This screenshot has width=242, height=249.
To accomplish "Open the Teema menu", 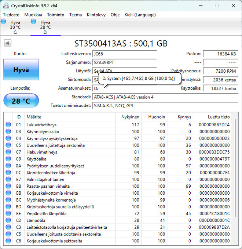I will 76,15.
